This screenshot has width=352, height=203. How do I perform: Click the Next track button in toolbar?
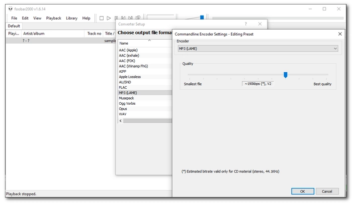click(130, 18)
